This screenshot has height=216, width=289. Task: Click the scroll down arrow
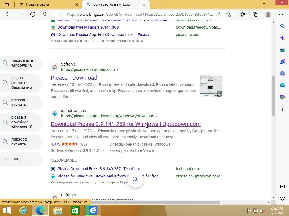click(x=273, y=197)
